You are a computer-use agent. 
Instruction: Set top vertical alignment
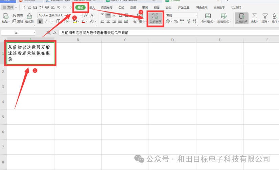[x=102, y=15]
